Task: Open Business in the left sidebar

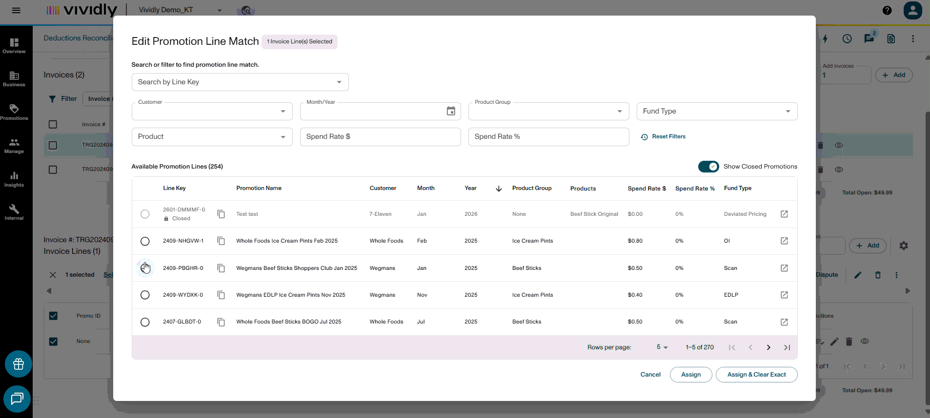Action: coord(14,79)
